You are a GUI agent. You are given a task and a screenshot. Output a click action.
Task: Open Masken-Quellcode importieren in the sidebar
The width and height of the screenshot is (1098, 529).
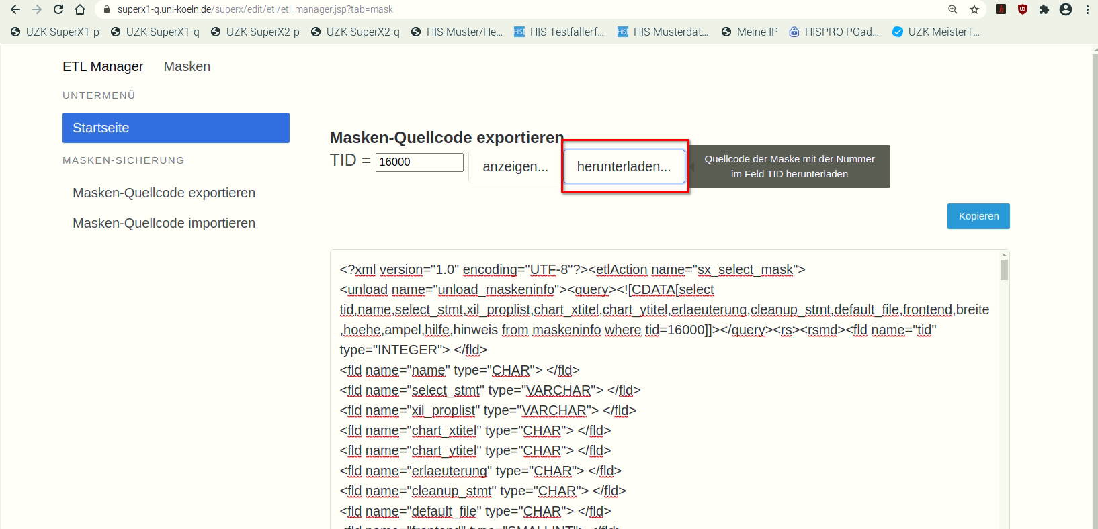[164, 223]
